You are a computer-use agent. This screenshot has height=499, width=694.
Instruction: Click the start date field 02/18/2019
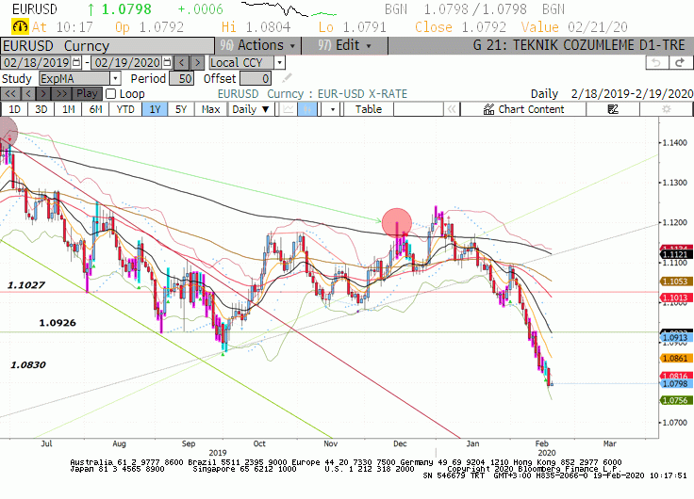click(37, 62)
